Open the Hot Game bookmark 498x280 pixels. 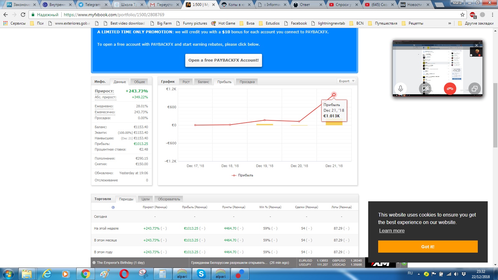pyautogui.click(x=223, y=23)
